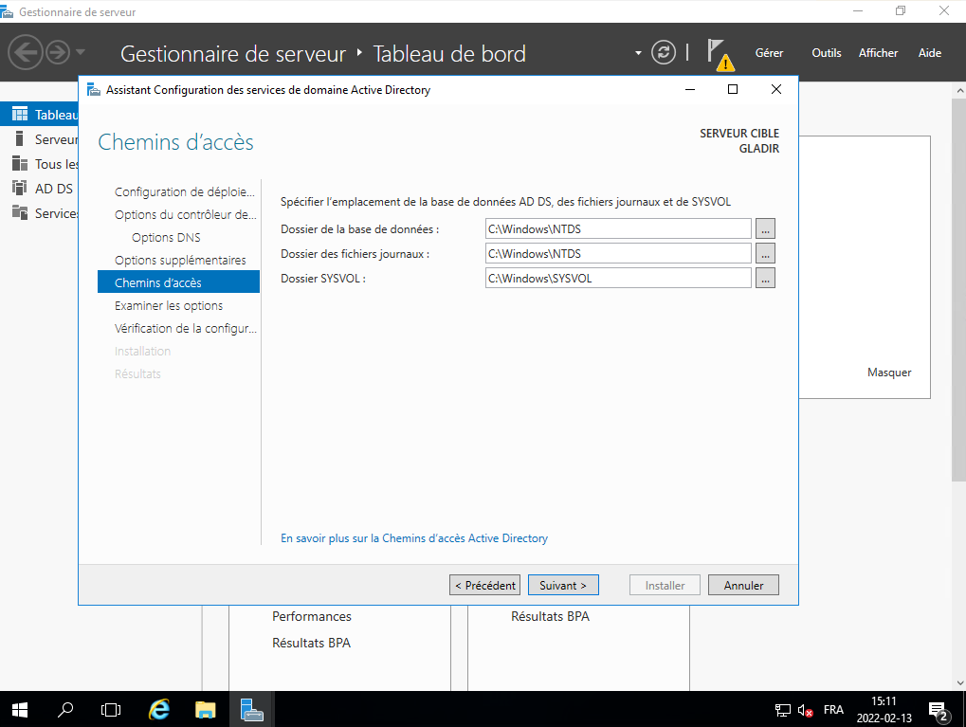
Task: Click the Suivant button
Action: click(563, 586)
